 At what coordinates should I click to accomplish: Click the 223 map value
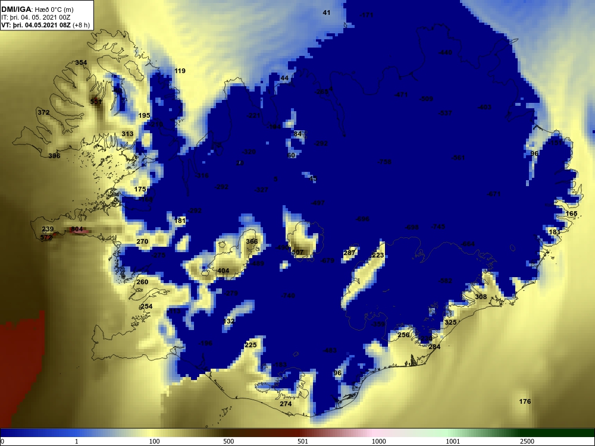[378, 255]
